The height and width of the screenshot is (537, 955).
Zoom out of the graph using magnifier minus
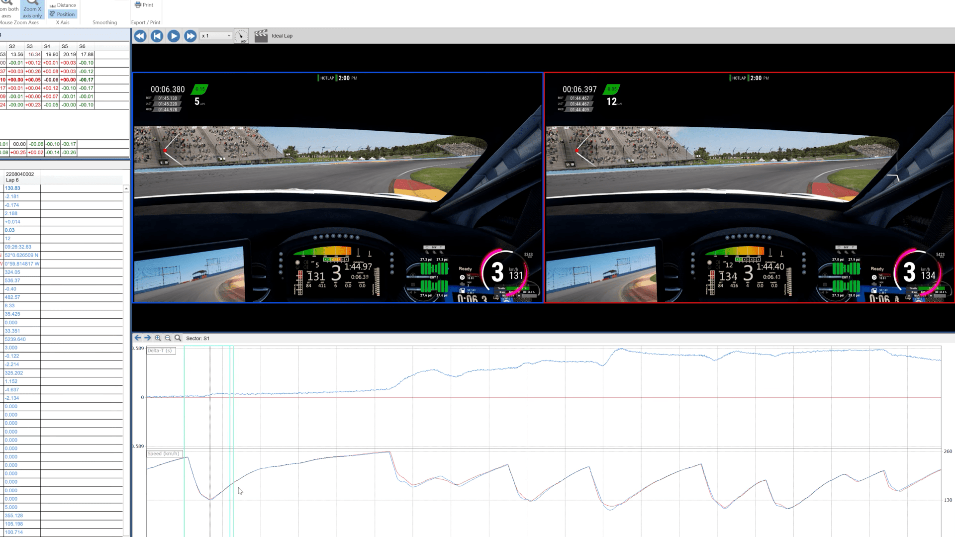pos(168,338)
